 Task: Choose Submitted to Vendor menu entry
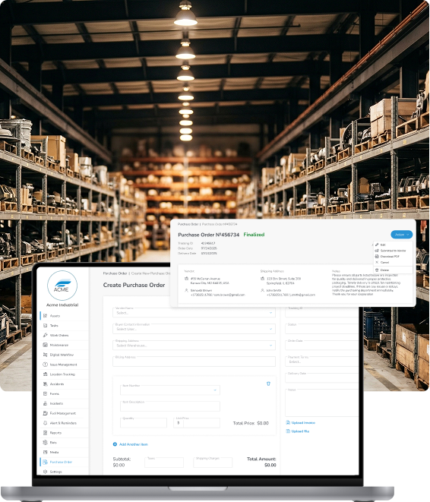(393, 251)
